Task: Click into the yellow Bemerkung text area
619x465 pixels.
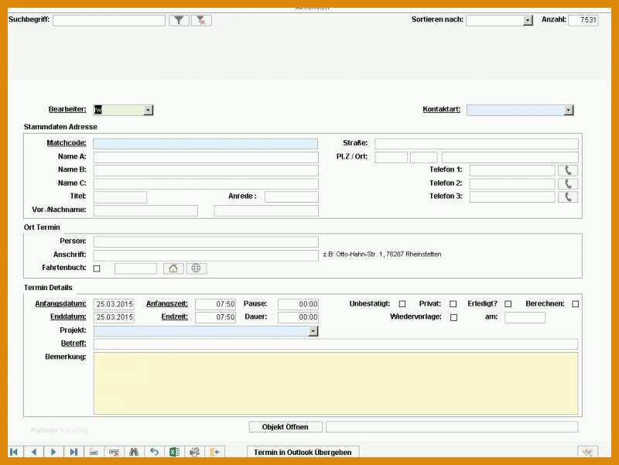Action: (x=336, y=384)
